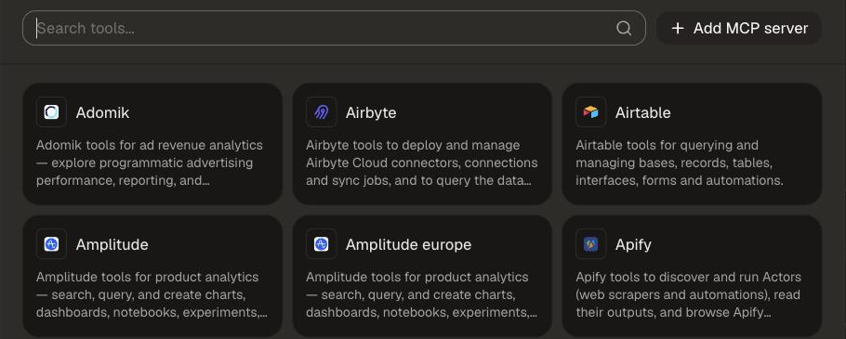Select the Apify card title
Screen dimensions: 846x339
[633, 244]
